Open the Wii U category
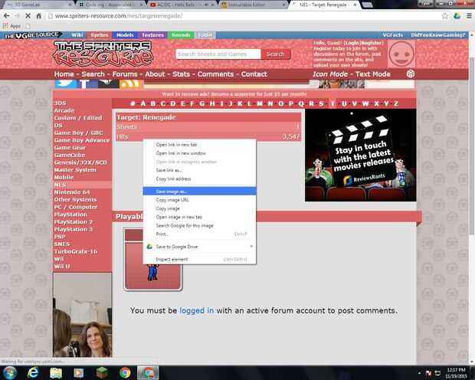The width and height of the screenshot is (475, 380). tap(62, 267)
